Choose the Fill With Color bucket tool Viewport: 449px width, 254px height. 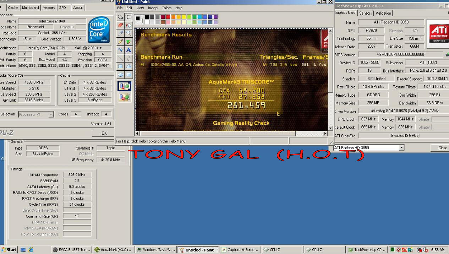coord(128,25)
